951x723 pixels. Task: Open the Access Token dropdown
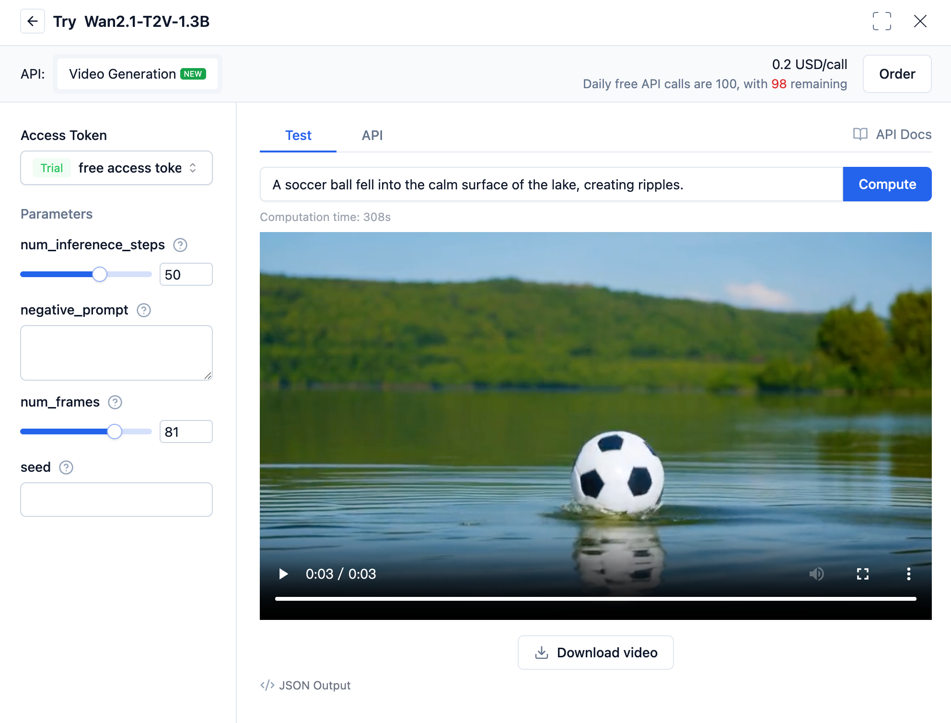point(116,168)
